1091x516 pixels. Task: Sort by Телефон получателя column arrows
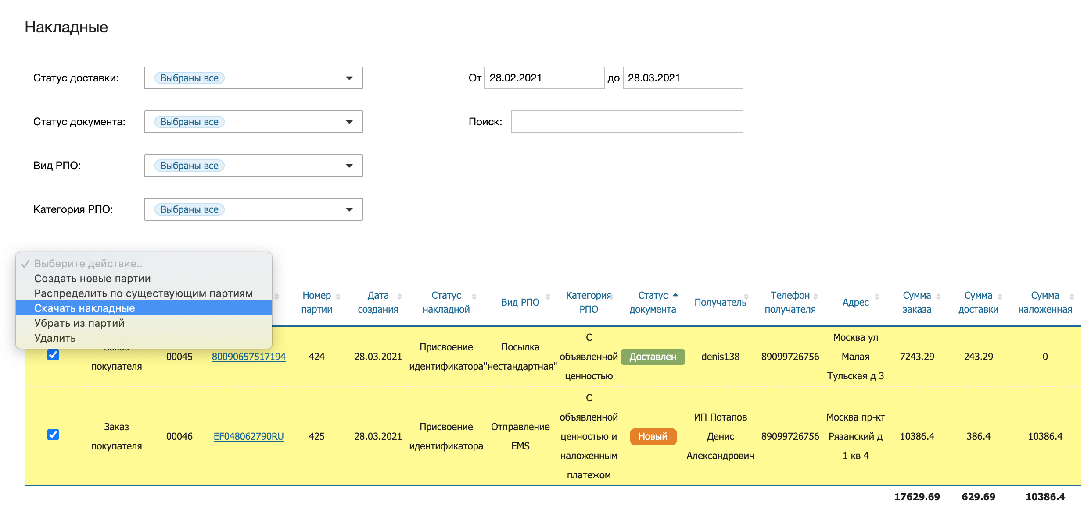[x=815, y=297]
